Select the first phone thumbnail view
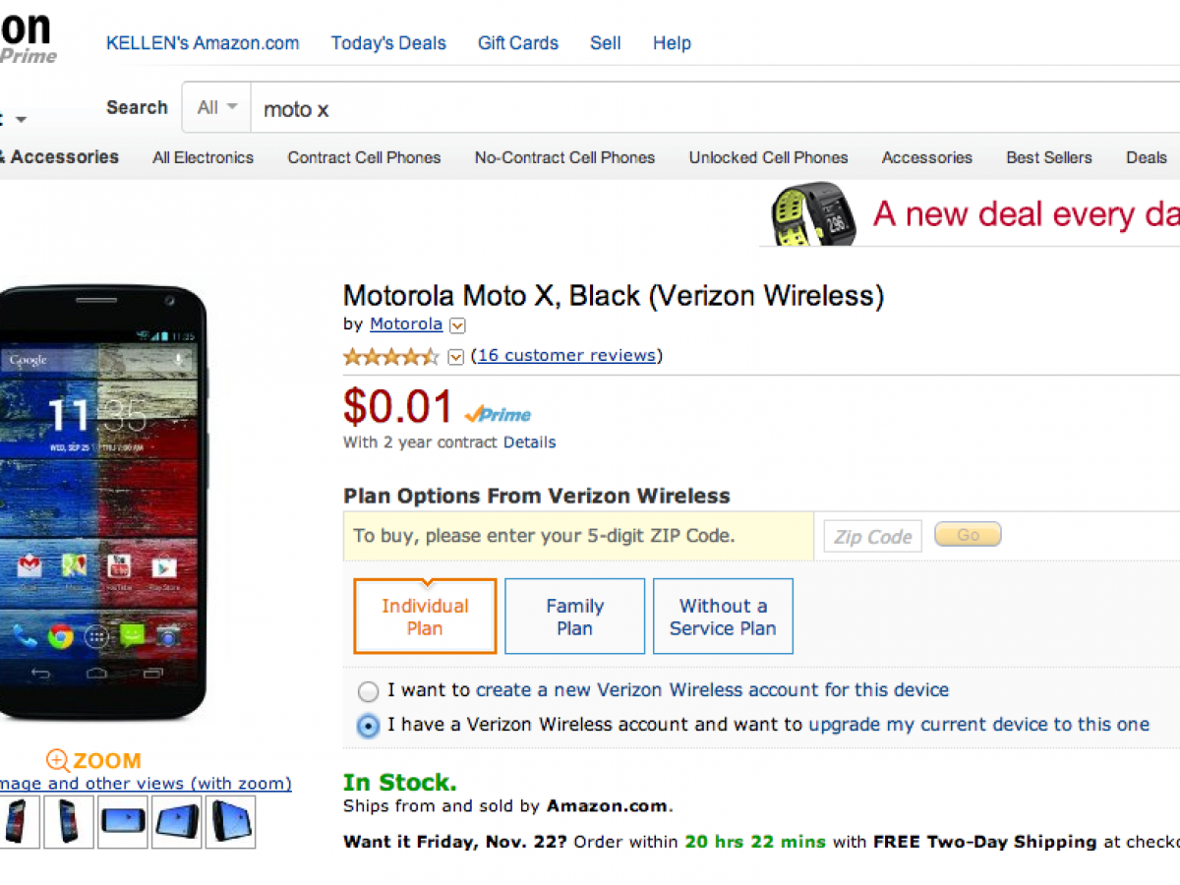 coord(18,821)
